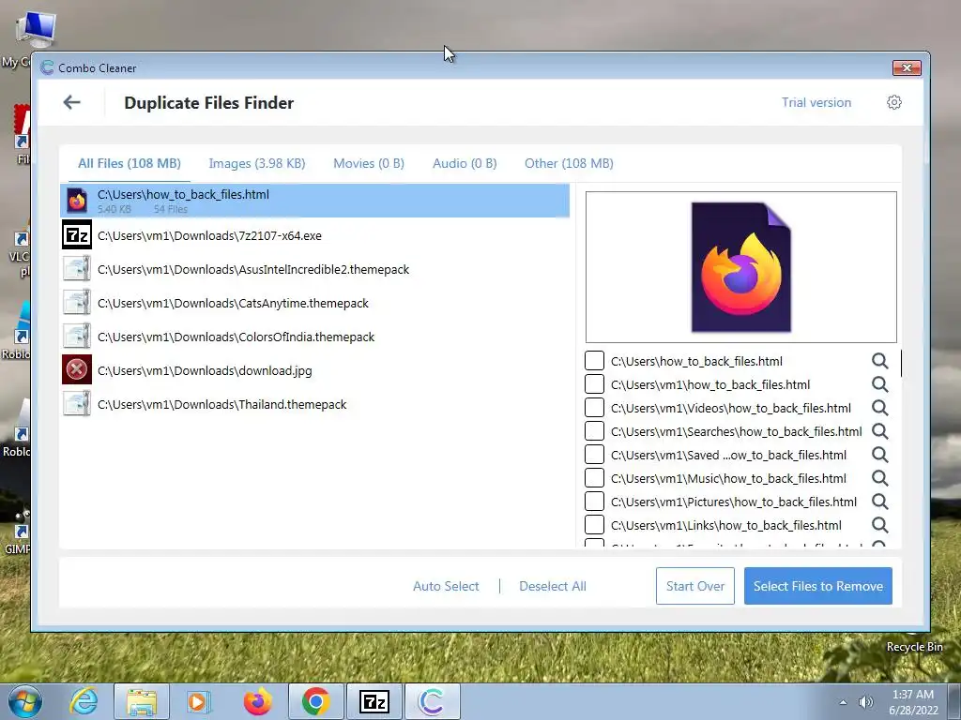This screenshot has width=961, height=720.
Task: Switch to the All Files (108 MB) tab
Action: (130, 163)
